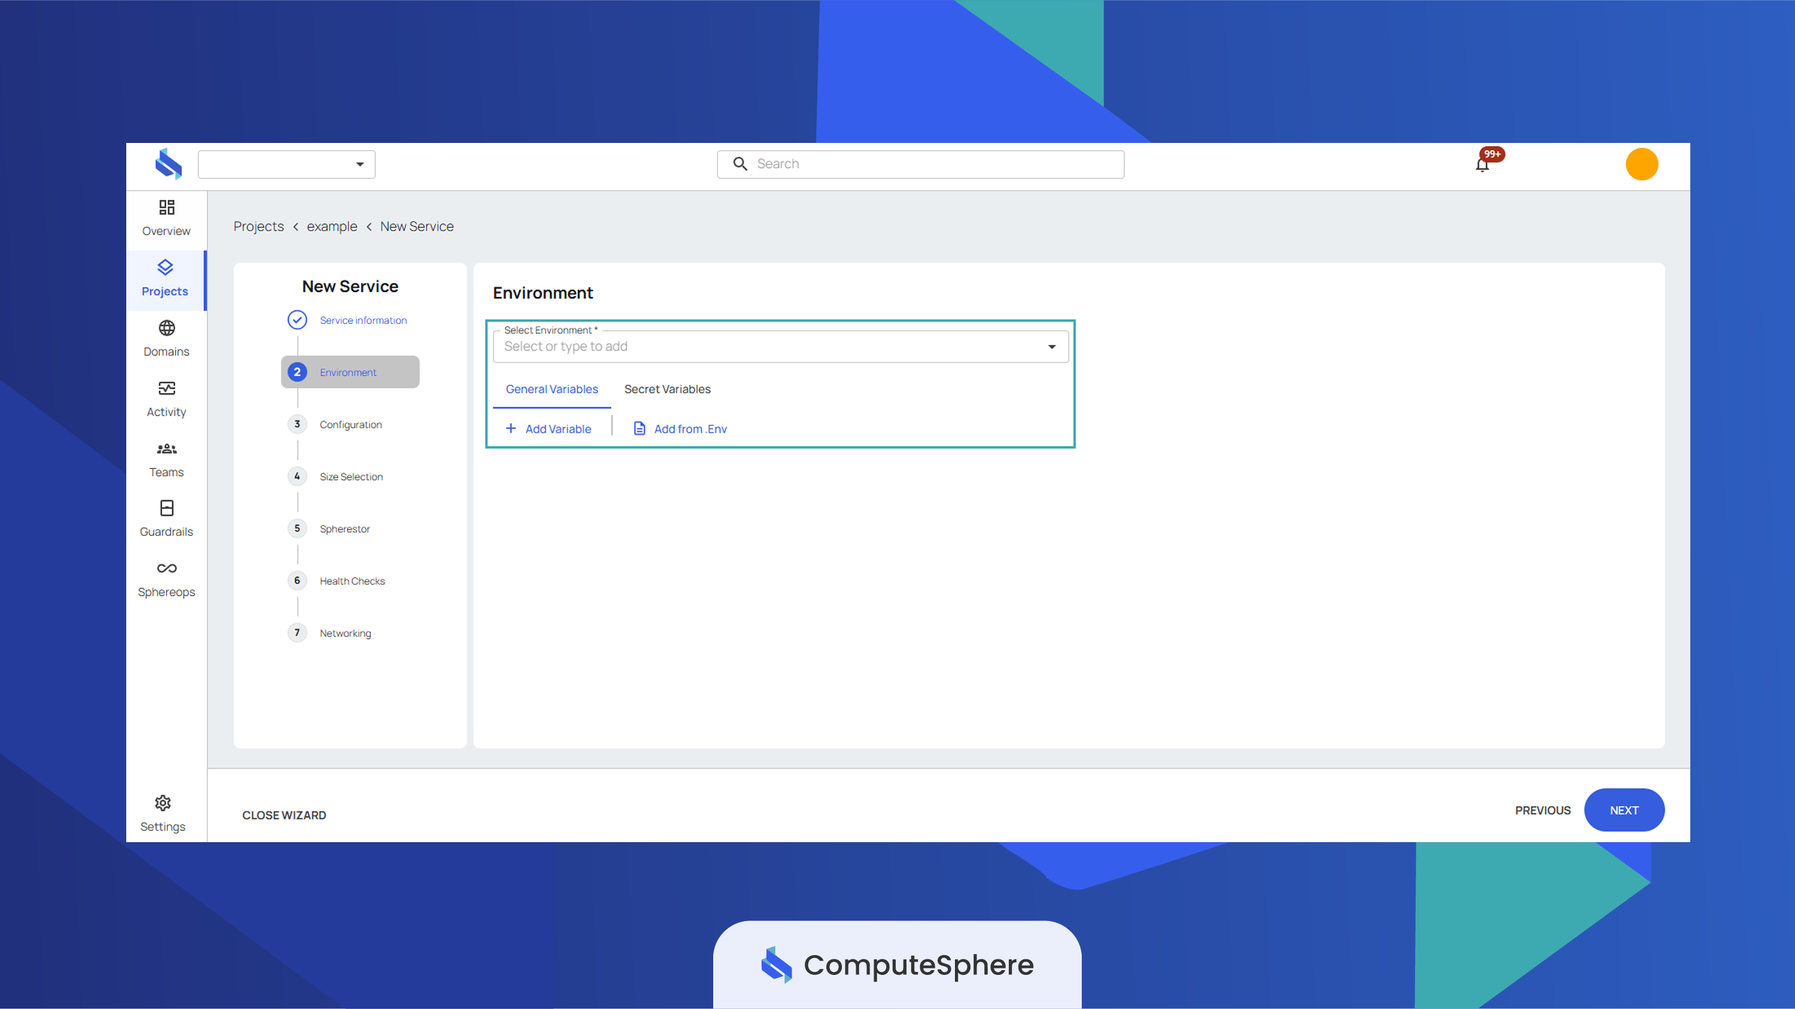Open the Guardrails sidebar icon
The image size is (1795, 1009).
point(166,508)
